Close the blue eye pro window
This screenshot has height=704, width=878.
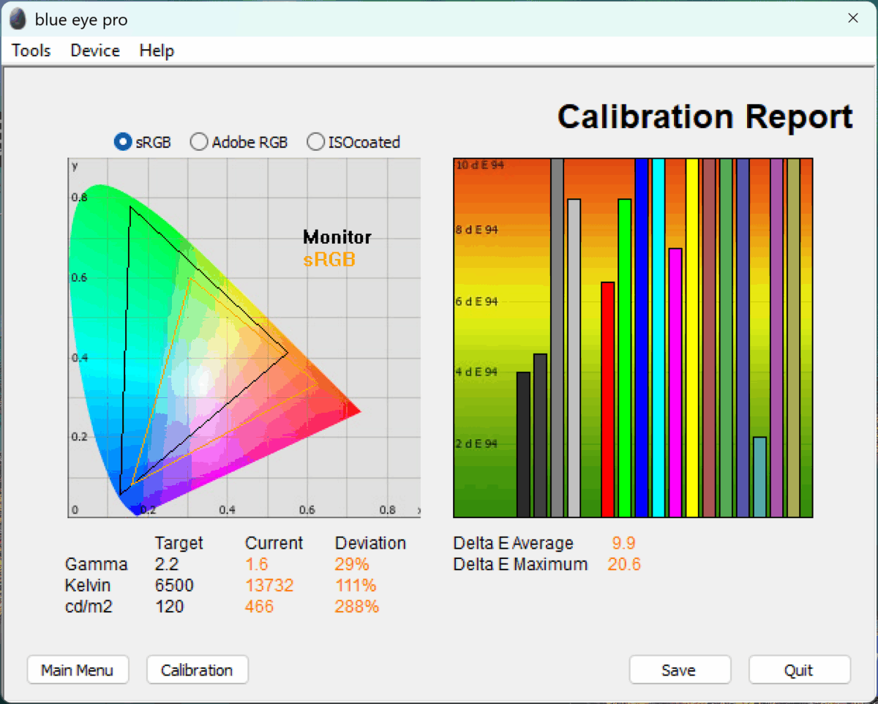[852, 18]
